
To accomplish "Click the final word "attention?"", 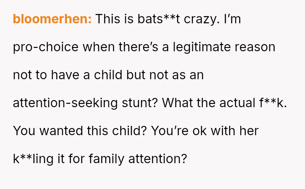I will pyautogui.click(x=163, y=159).
